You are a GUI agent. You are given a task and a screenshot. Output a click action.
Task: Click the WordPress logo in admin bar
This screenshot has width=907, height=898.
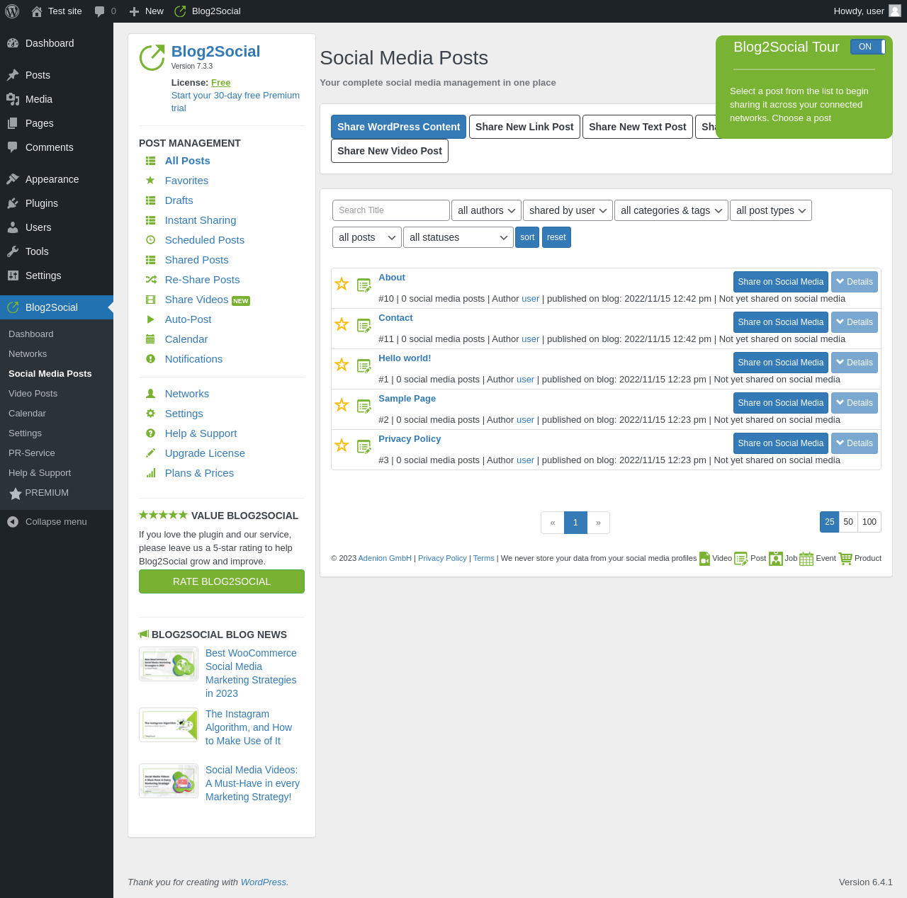[12, 11]
